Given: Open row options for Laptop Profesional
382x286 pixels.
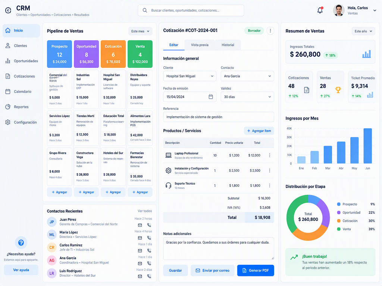Looking at the screenshot, I should (269, 155).
